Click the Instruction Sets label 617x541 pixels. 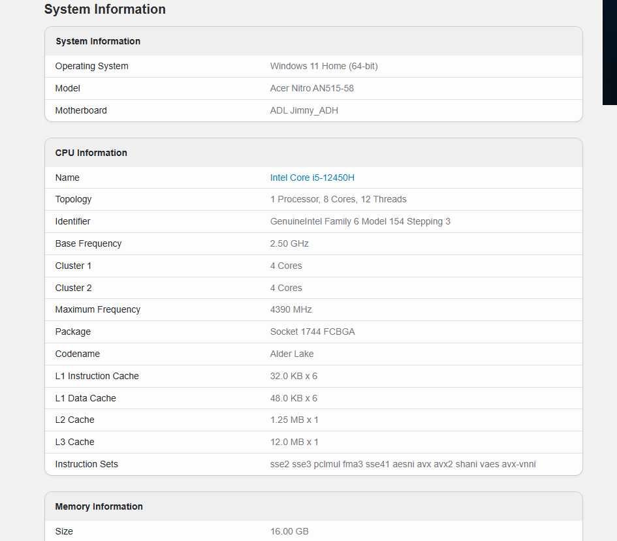click(x=87, y=465)
